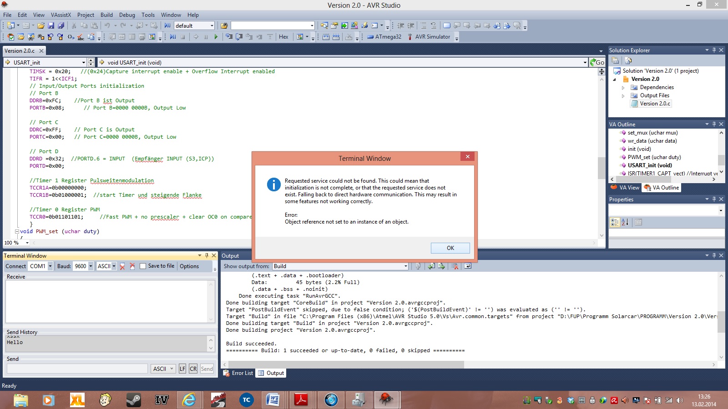Expand the Dependencies folder
Image resolution: width=728 pixels, height=409 pixels.
(623, 87)
